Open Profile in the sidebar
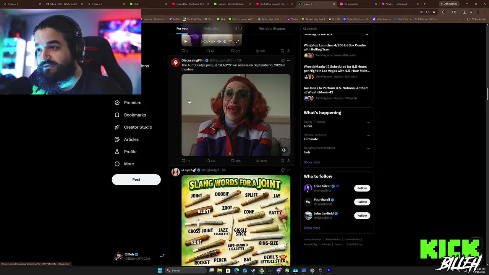 (125, 152)
